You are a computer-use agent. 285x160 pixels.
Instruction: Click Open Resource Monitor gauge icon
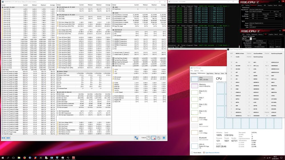click(204, 153)
